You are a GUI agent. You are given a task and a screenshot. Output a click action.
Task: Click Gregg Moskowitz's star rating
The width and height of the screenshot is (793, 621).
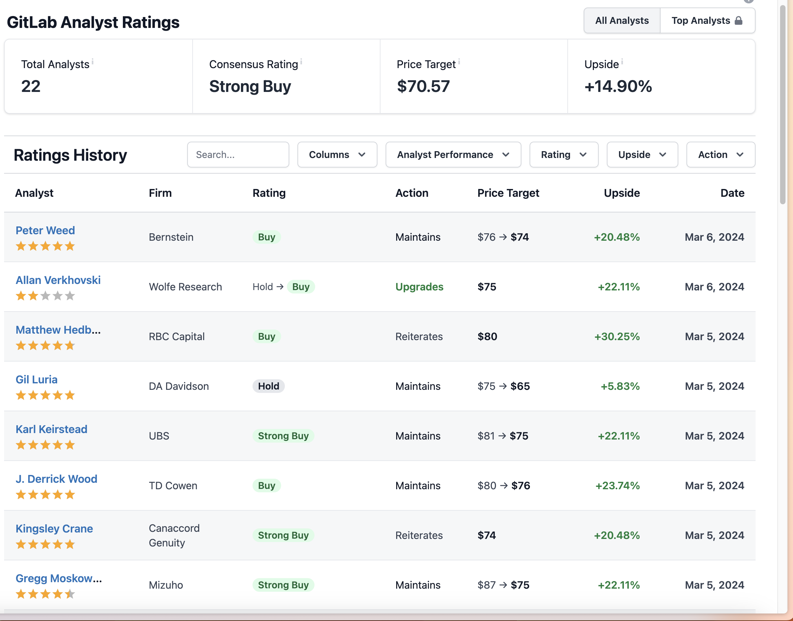tap(45, 594)
